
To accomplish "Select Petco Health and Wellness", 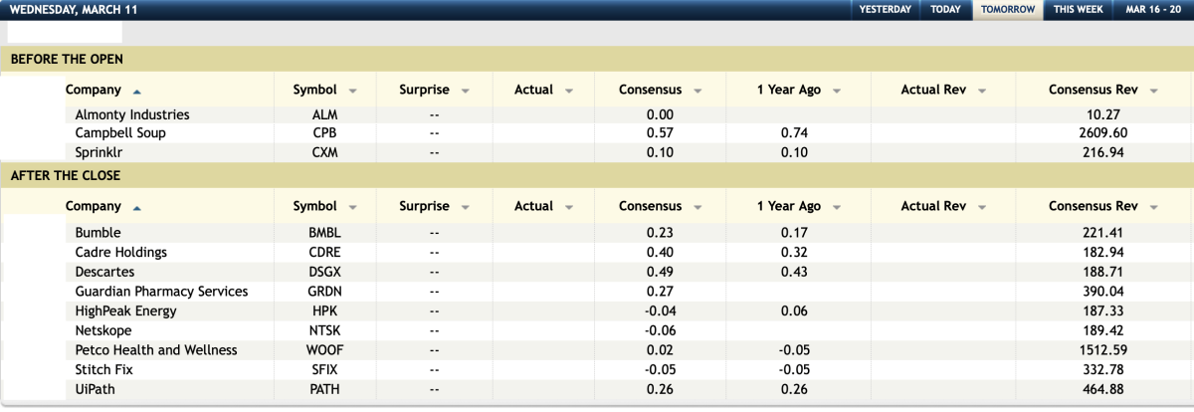I will pyautogui.click(x=156, y=350).
